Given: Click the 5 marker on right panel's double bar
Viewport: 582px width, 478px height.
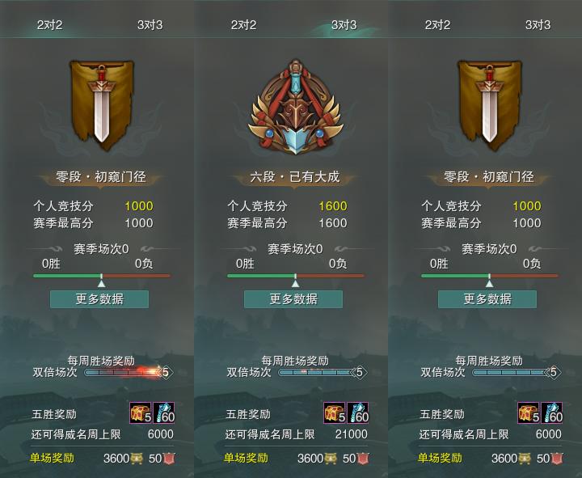Looking at the screenshot, I should (x=554, y=372).
